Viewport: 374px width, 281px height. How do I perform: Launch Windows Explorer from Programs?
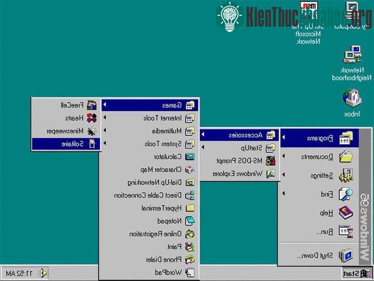tap(239, 174)
